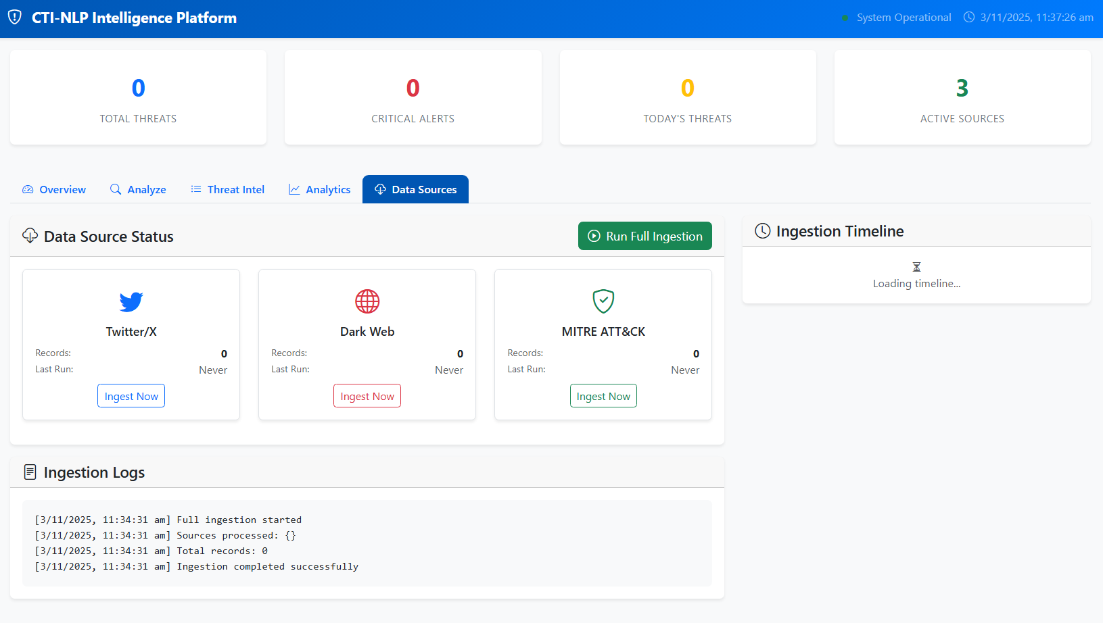Click the clock icon beside Ingestion Timeline
The height and width of the screenshot is (623, 1103).
coord(762,231)
